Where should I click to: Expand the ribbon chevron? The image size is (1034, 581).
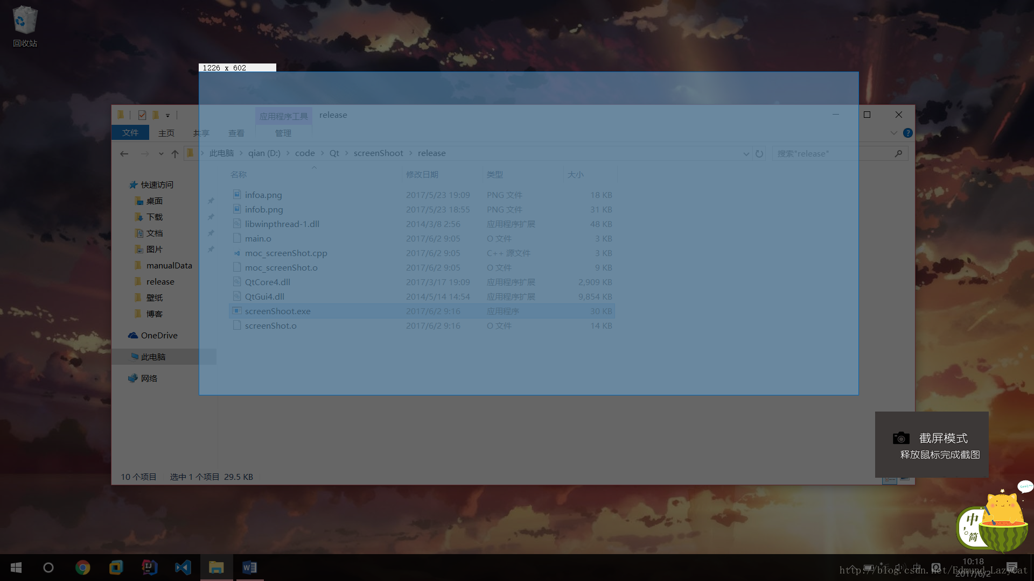pos(893,133)
